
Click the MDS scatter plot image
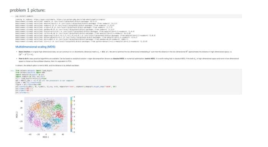(x=46, y=114)
